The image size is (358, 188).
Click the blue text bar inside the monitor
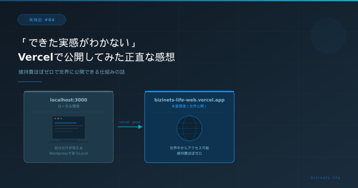(65, 123)
